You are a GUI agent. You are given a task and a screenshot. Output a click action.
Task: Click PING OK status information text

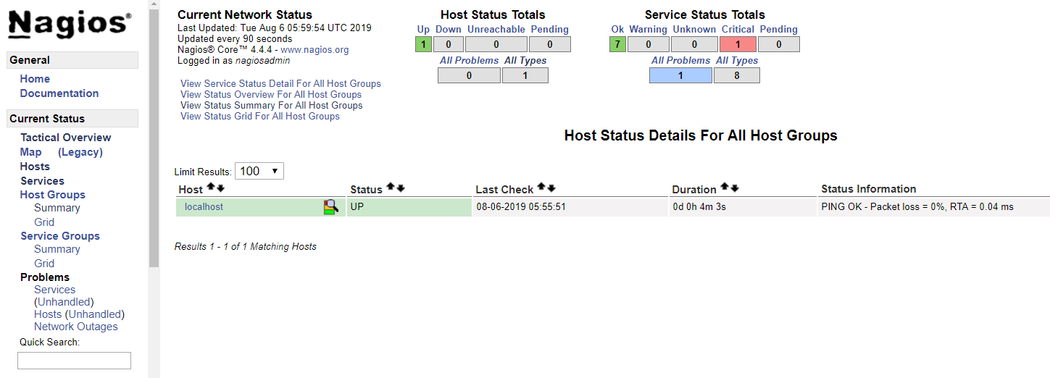pyautogui.click(x=917, y=207)
